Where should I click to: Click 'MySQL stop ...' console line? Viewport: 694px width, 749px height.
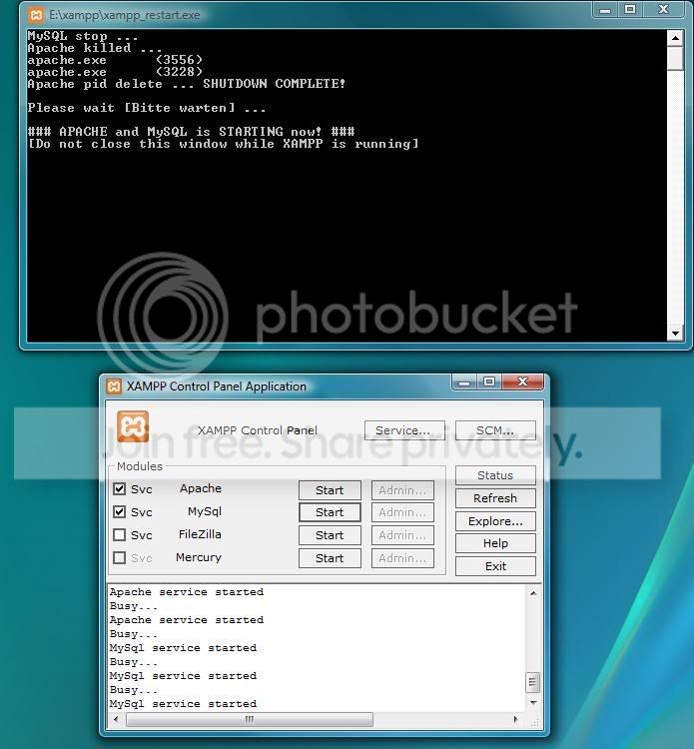pyautogui.click(x=83, y=36)
